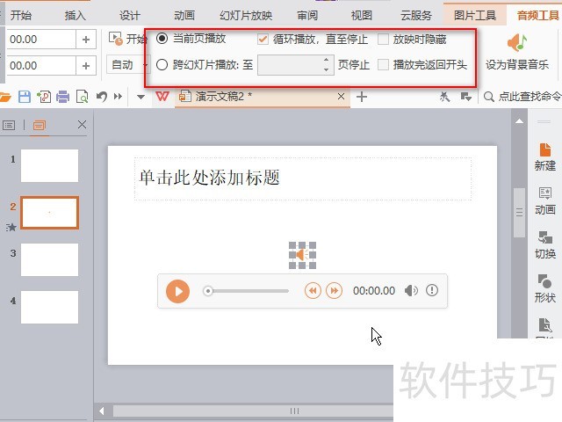Close the 演示文稿2 document tab
The height and width of the screenshot is (422, 562).
pyautogui.click(x=342, y=96)
